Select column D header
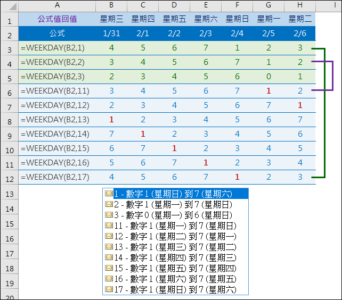Viewport: 342px width, 300px height. click(174, 5)
